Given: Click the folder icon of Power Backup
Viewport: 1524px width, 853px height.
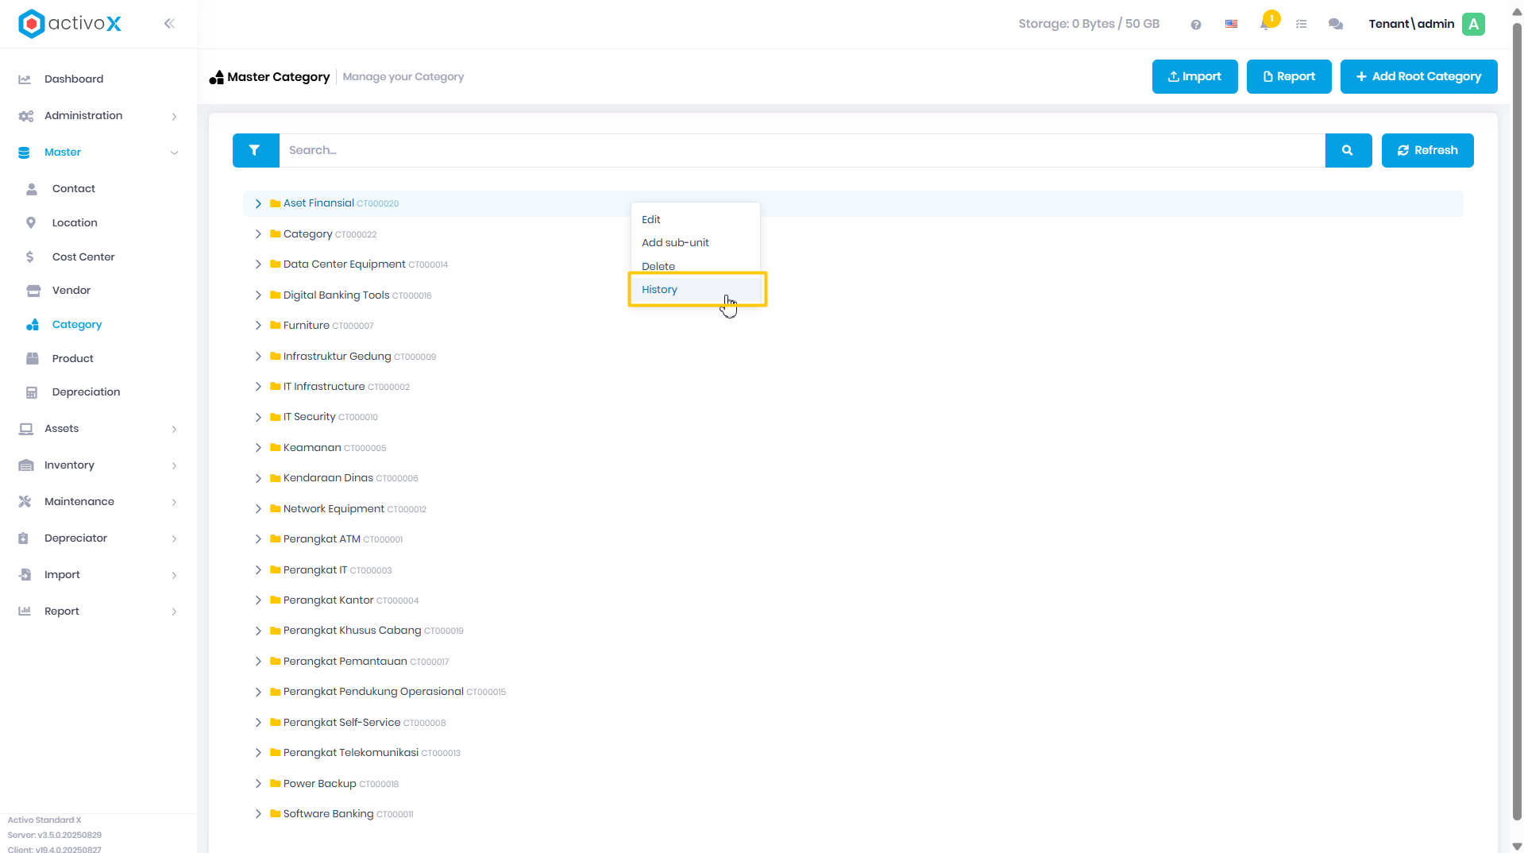Looking at the screenshot, I should (275, 784).
